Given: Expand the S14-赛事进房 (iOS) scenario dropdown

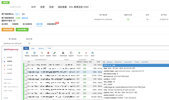Looking at the screenshot, I should tap(91, 7).
